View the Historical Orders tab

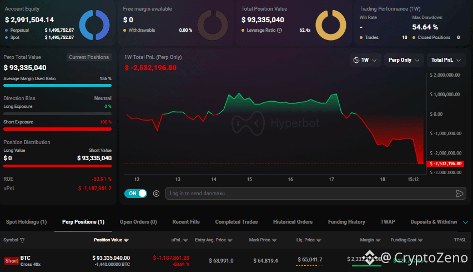pyautogui.click(x=293, y=222)
